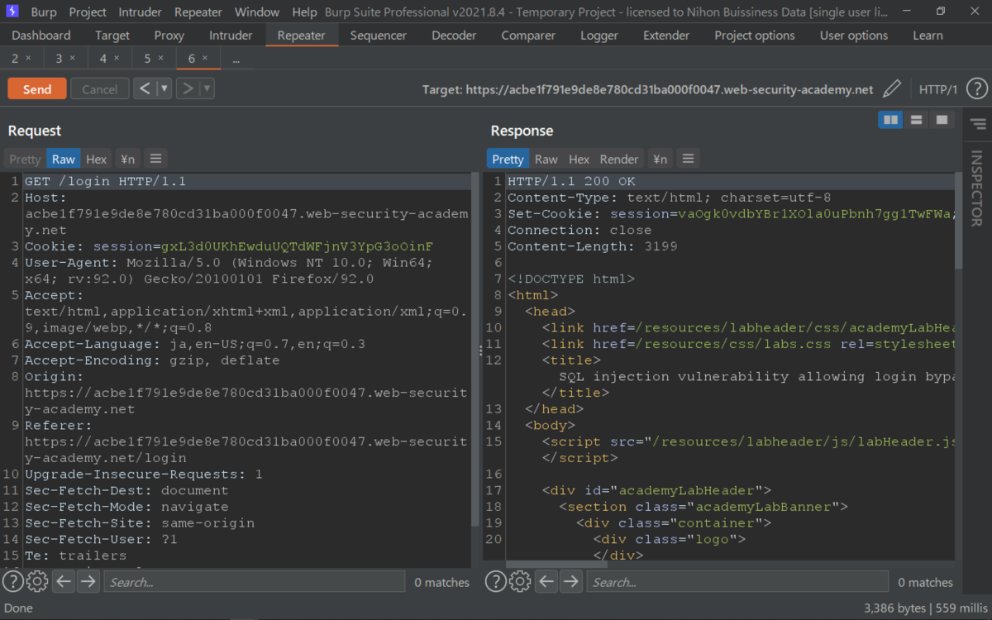This screenshot has height=620, width=992.
Task: Go to next match in Response search
Action: pos(570,581)
